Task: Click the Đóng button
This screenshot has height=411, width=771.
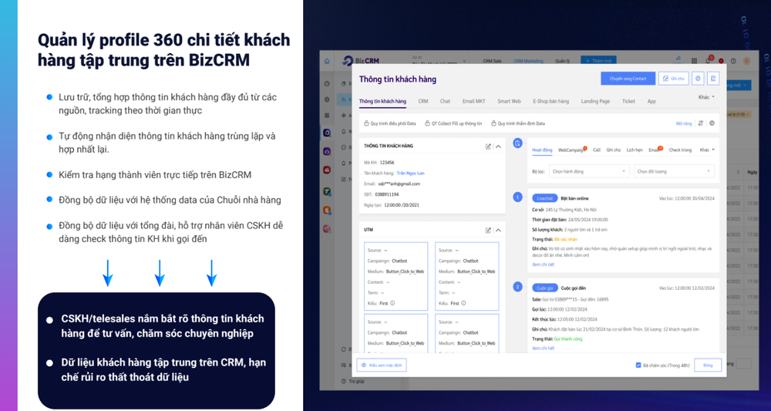Action: [x=708, y=366]
